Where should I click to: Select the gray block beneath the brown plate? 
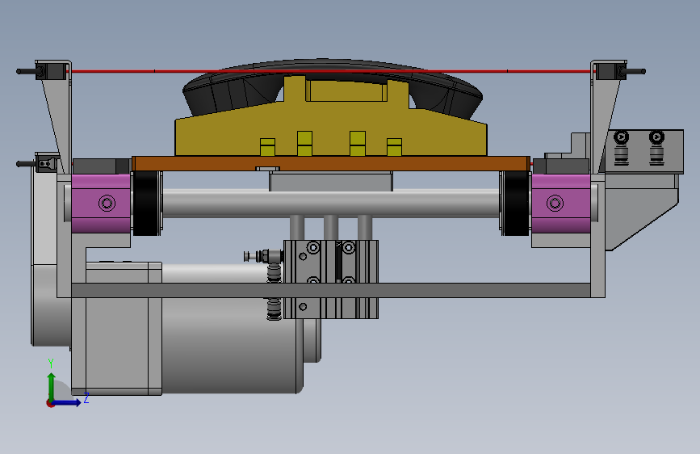click(331, 182)
